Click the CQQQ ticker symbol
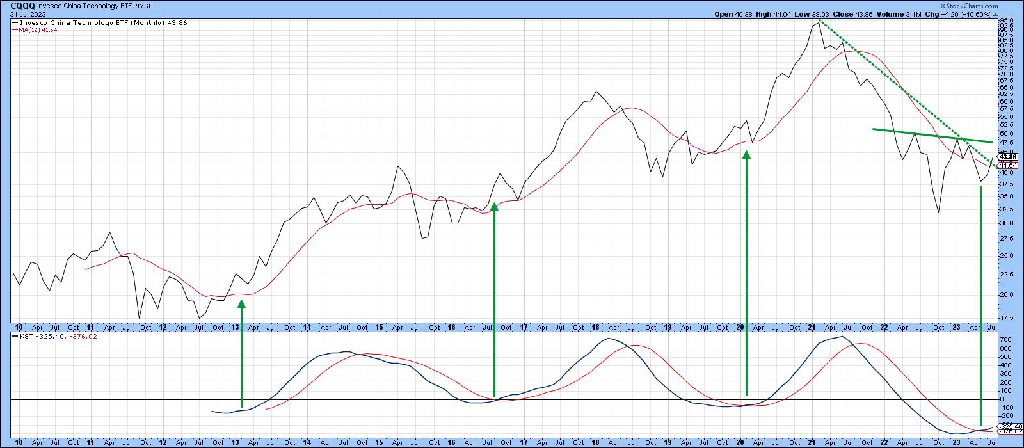 point(22,4)
